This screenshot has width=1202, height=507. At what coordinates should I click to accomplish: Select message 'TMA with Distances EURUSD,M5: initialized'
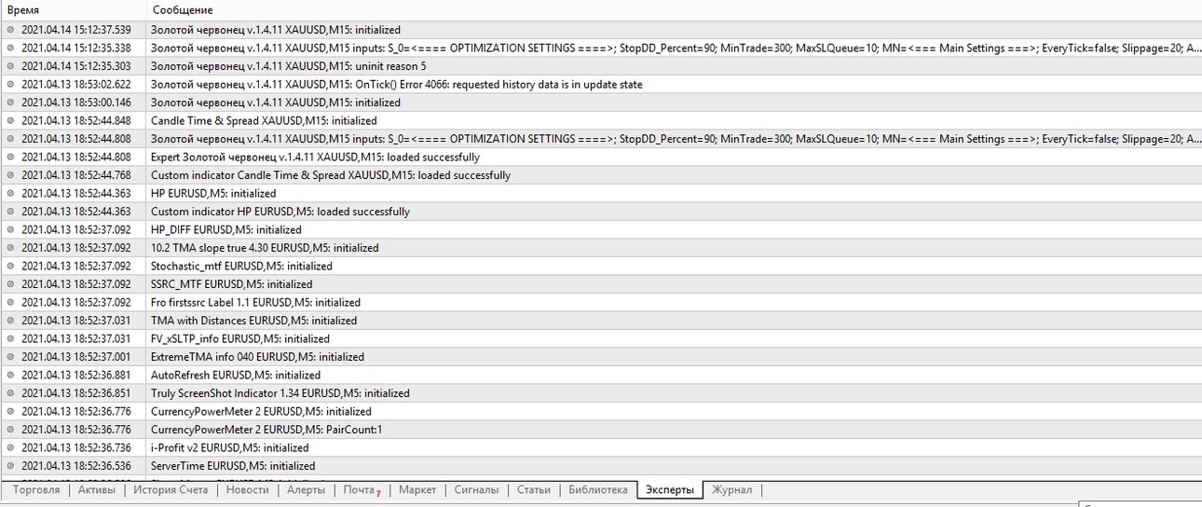click(x=253, y=321)
